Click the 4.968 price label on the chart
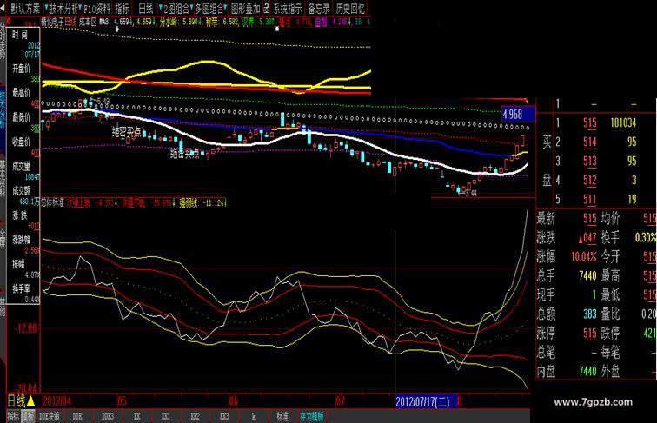Image resolution: width=657 pixels, height=423 pixels. 518,115
